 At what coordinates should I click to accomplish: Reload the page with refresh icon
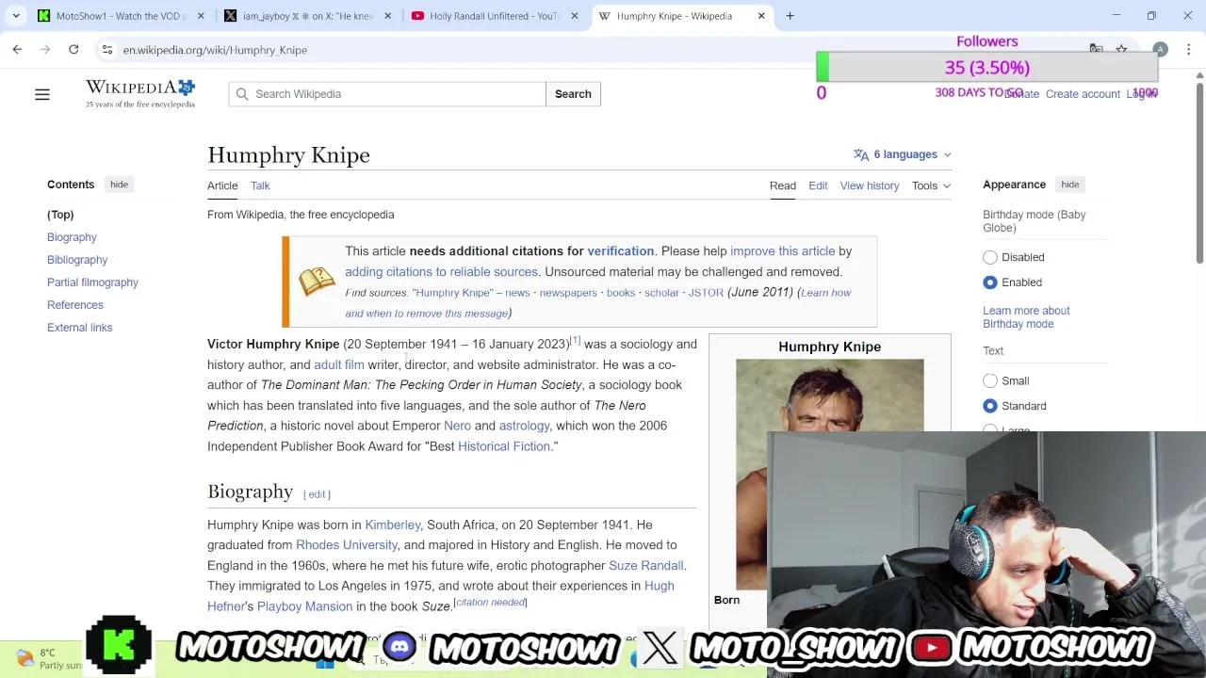(x=73, y=49)
